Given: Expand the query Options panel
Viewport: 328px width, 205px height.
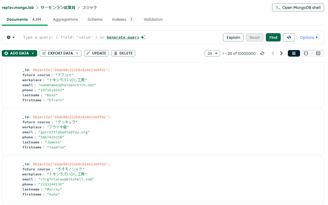Looking at the screenshot, I should [309, 37].
